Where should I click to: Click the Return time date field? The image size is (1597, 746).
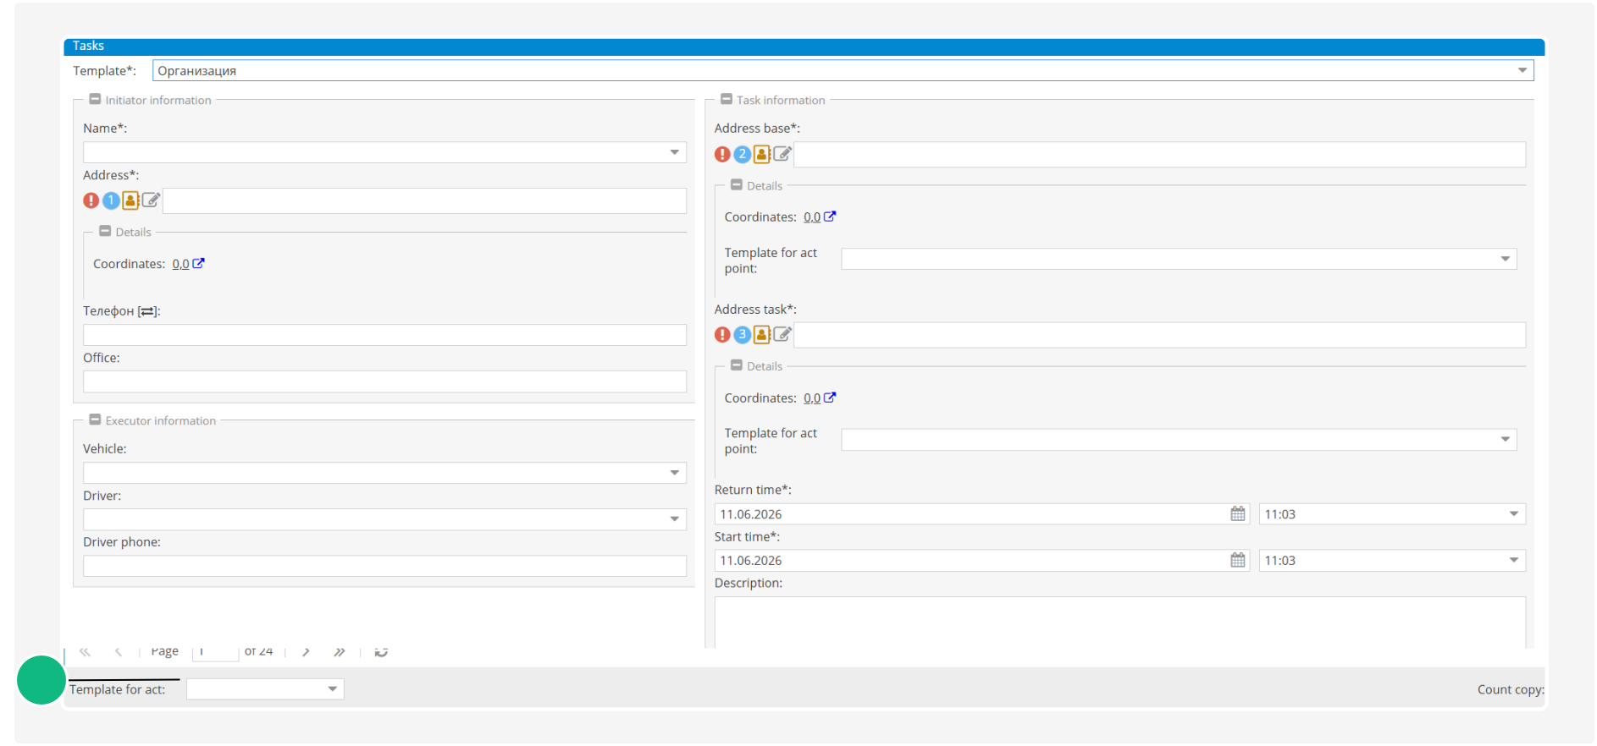[x=971, y=514]
